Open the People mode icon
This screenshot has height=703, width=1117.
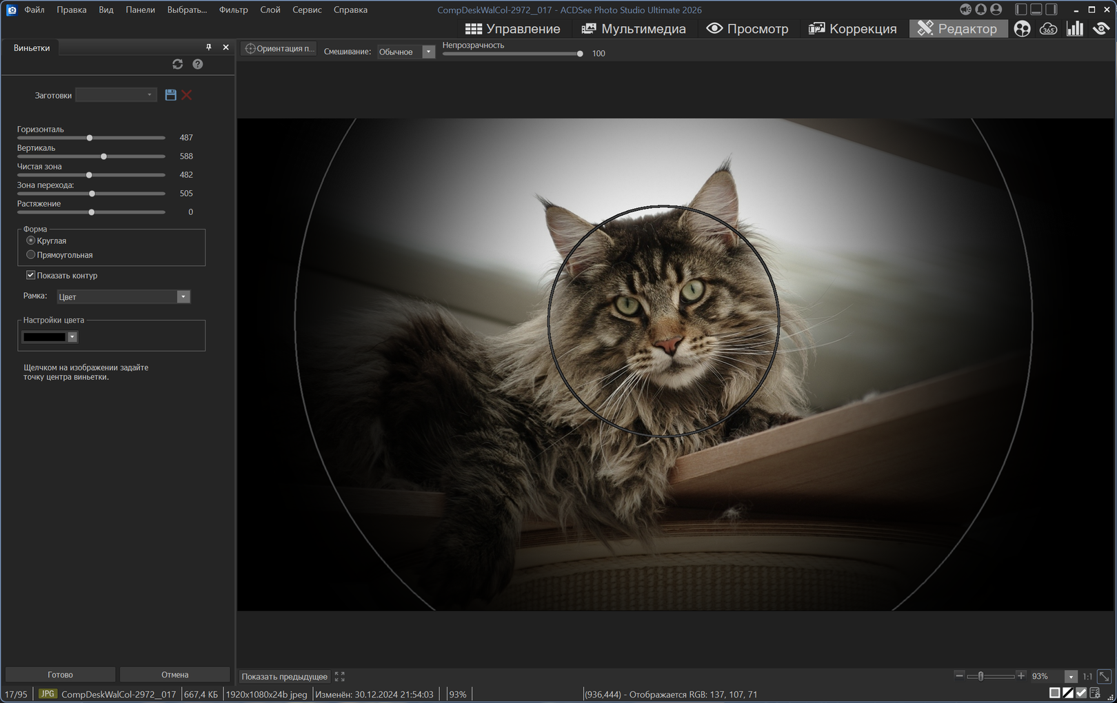tap(1022, 29)
